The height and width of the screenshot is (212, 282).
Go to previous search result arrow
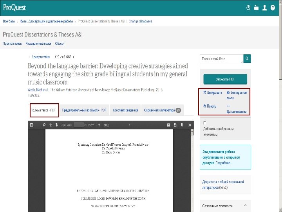click(x=56, y=57)
